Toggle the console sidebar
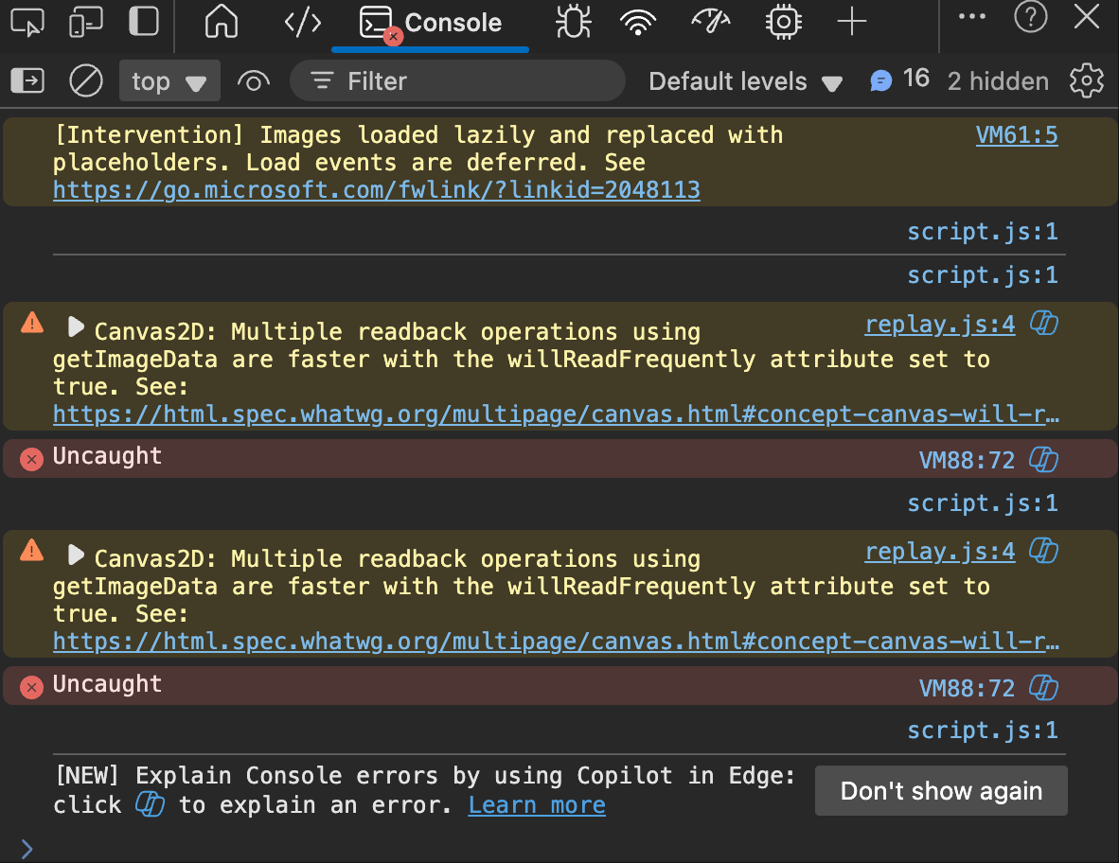 point(27,81)
